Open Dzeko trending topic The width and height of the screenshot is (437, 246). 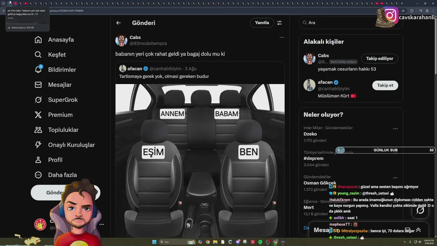310,134
